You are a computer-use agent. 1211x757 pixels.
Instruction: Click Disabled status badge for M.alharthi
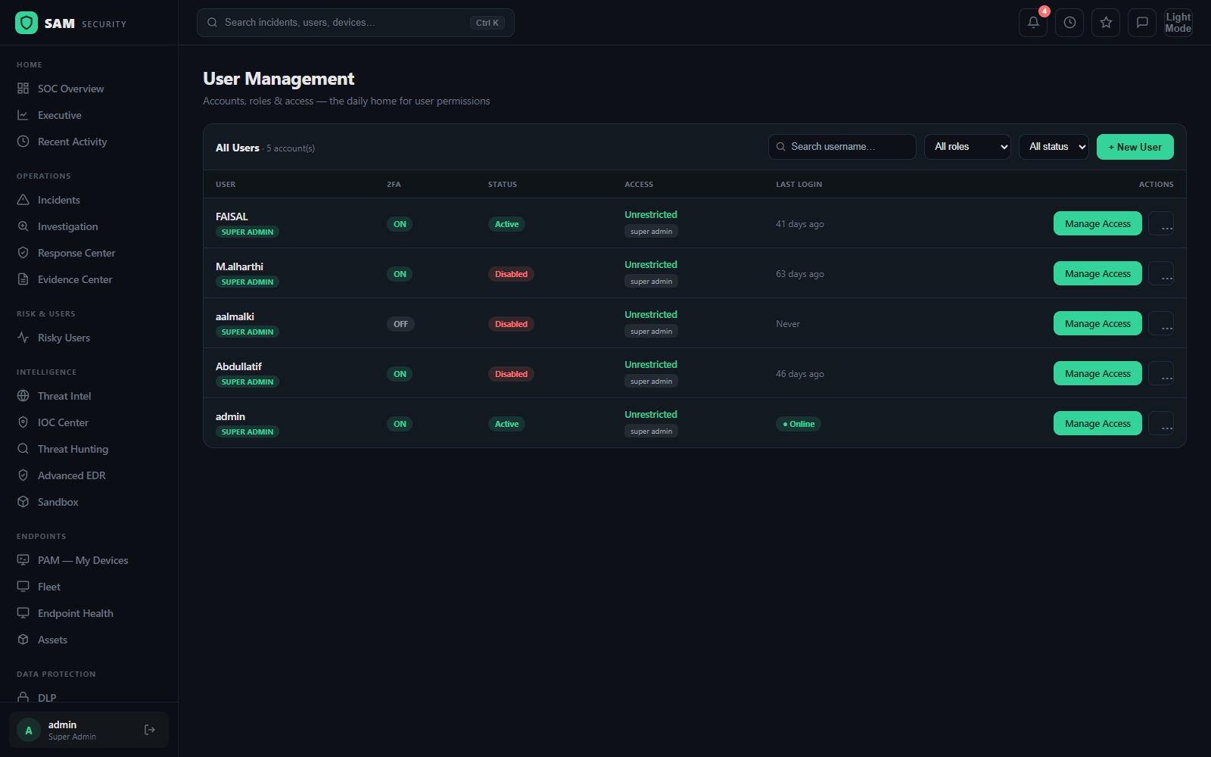511,274
